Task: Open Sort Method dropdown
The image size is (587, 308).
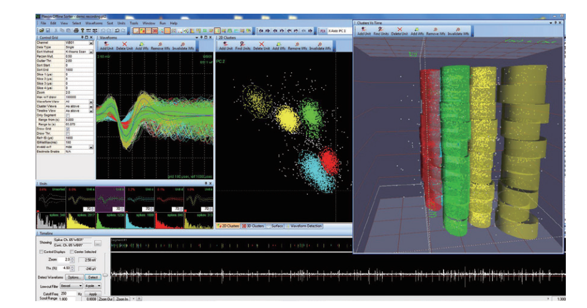Action: (91, 52)
